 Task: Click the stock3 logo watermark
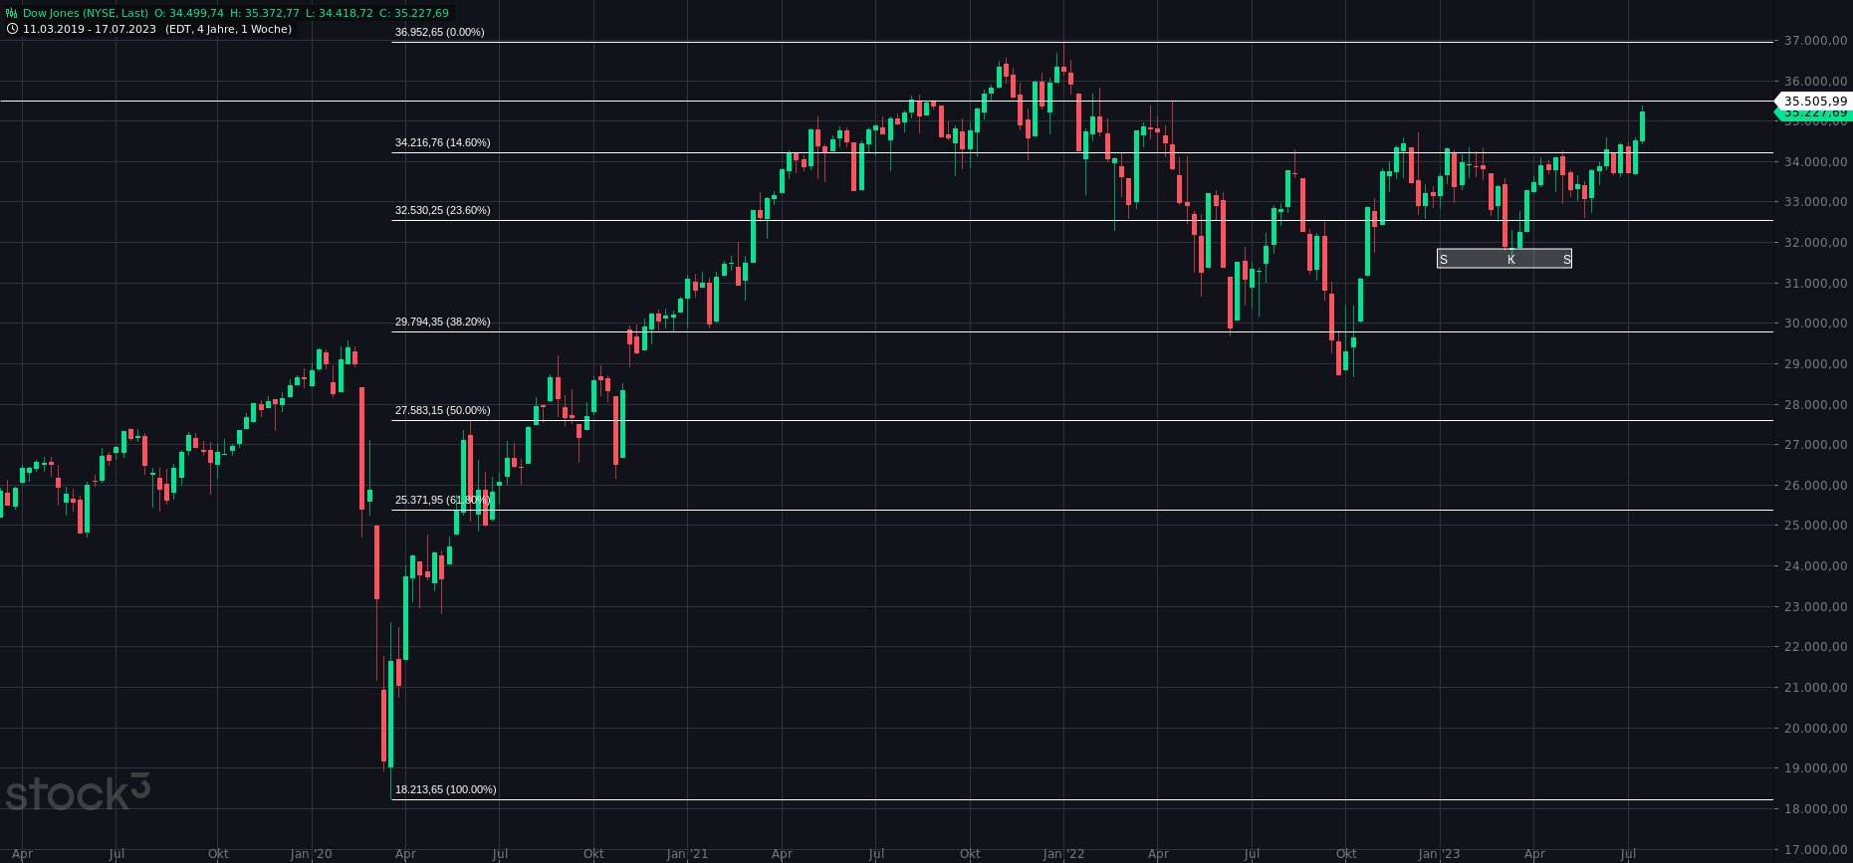pos(78,792)
